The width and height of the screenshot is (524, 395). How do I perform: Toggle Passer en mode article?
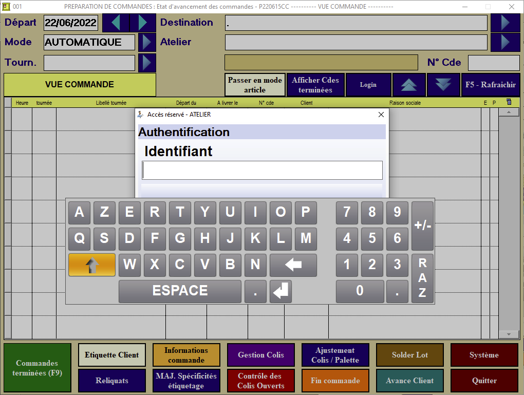[255, 85]
